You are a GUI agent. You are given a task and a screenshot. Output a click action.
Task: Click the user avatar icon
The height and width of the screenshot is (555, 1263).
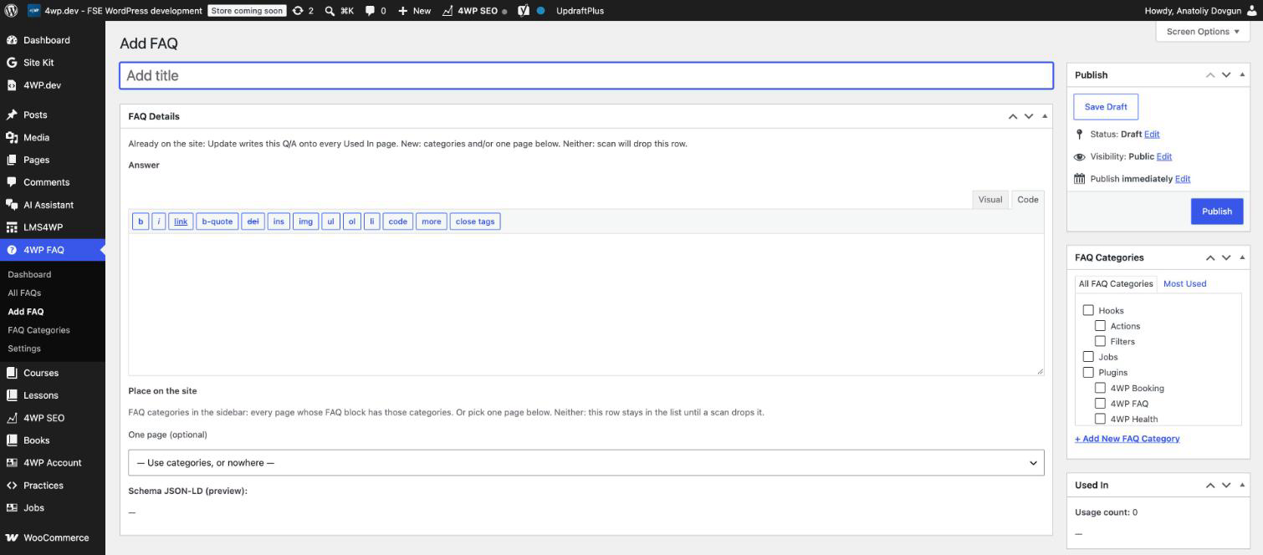pos(1251,11)
